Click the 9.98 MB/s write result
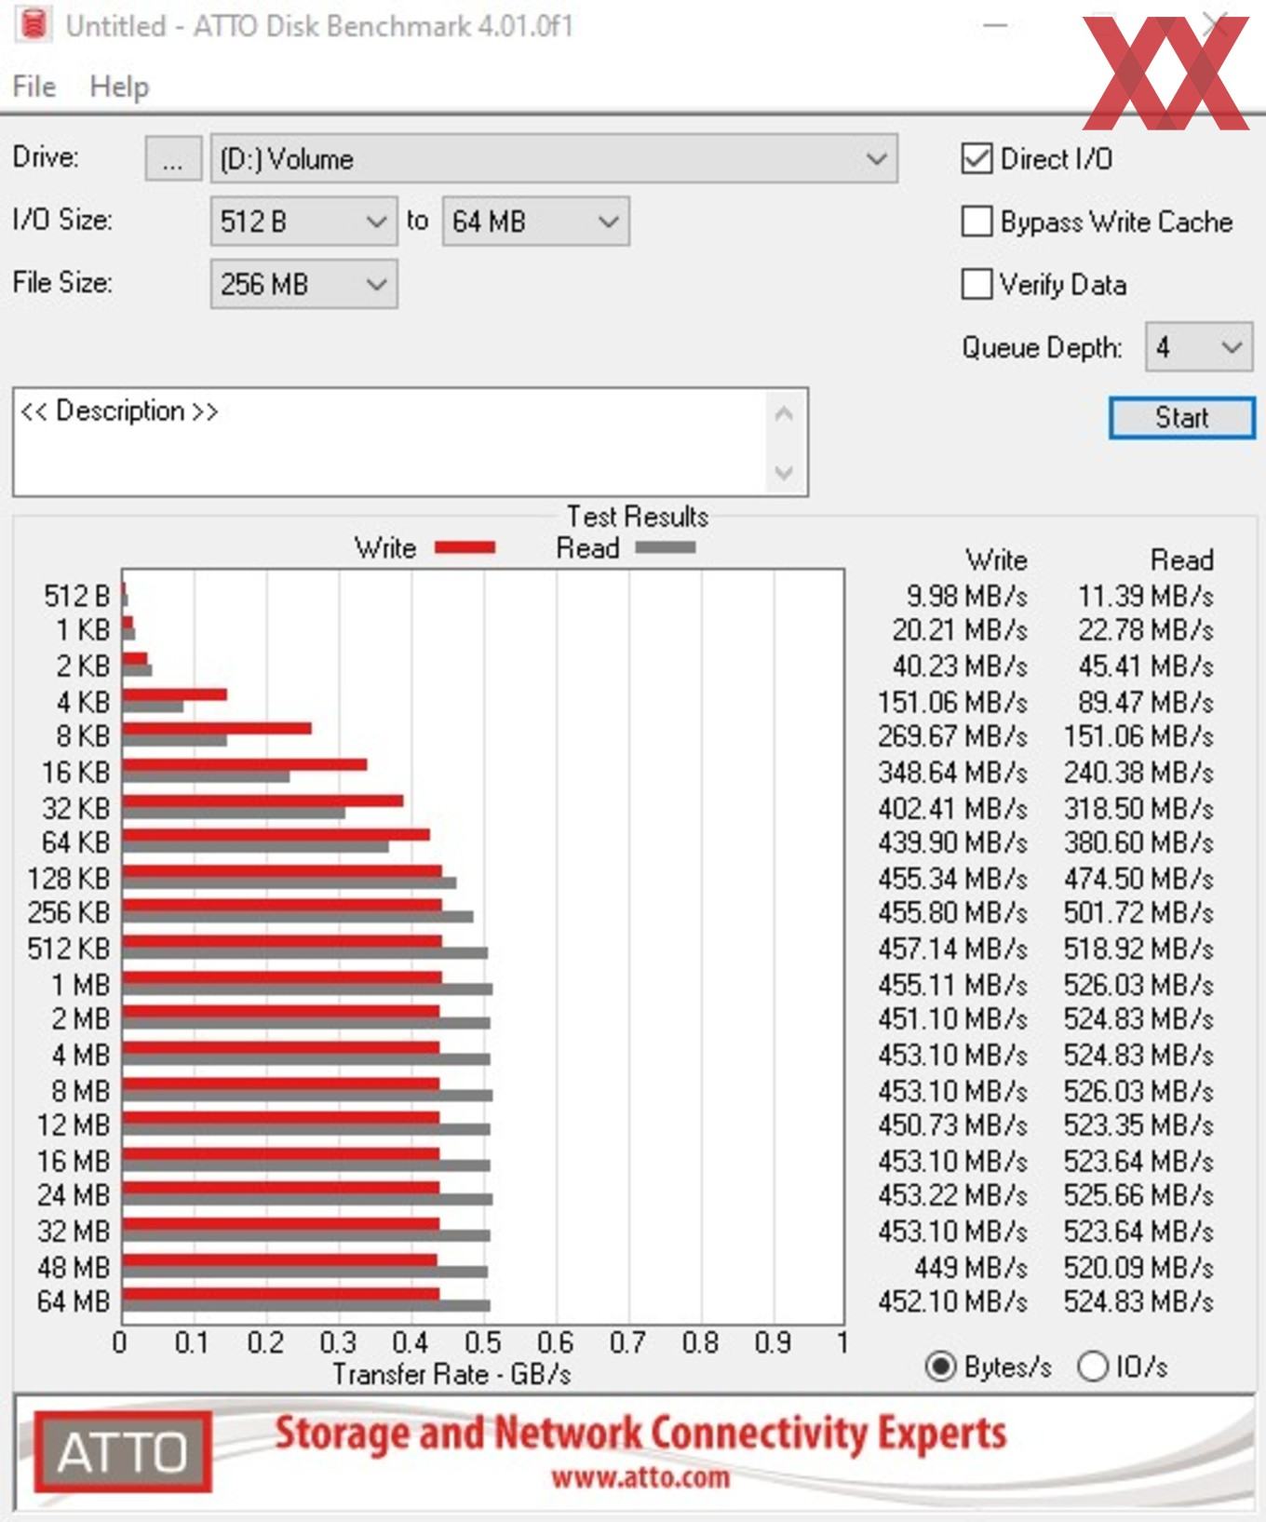1266x1522 pixels. pyautogui.click(x=966, y=596)
